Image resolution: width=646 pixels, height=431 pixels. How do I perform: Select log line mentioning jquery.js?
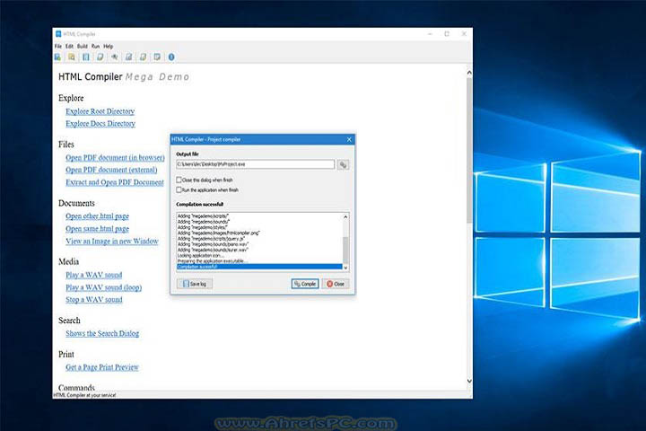point(259,238)
